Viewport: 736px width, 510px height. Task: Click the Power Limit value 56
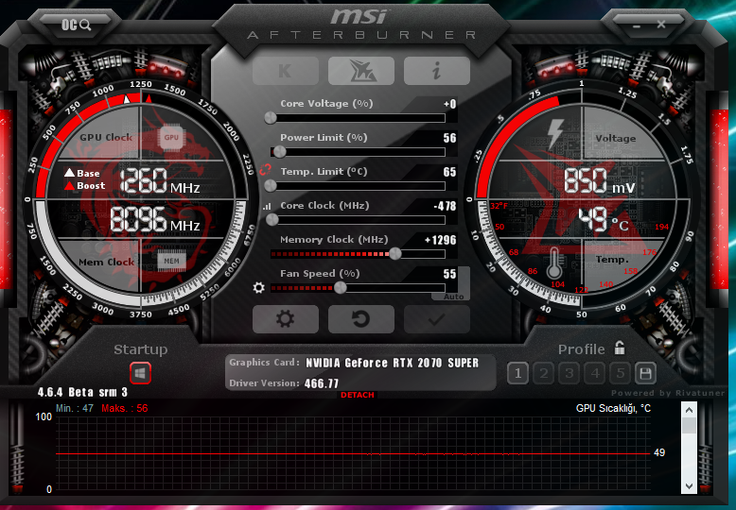(x=449, y=138)
